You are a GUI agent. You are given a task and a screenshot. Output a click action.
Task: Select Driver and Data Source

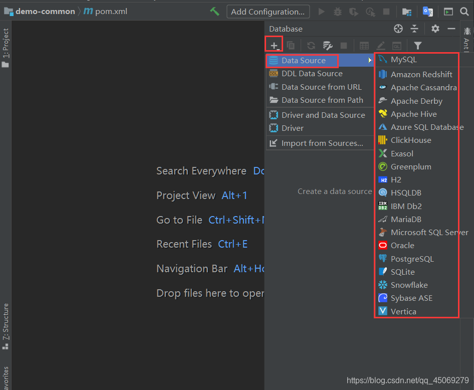320,115
